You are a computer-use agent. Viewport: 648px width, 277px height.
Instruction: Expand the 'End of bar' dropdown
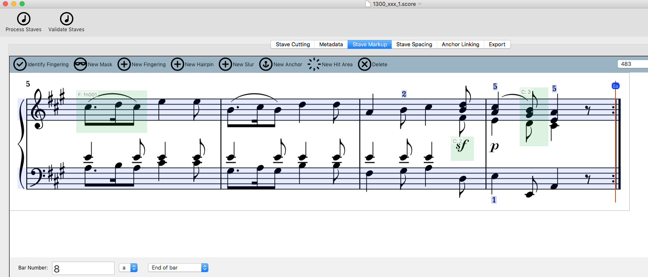pos(178,268)
